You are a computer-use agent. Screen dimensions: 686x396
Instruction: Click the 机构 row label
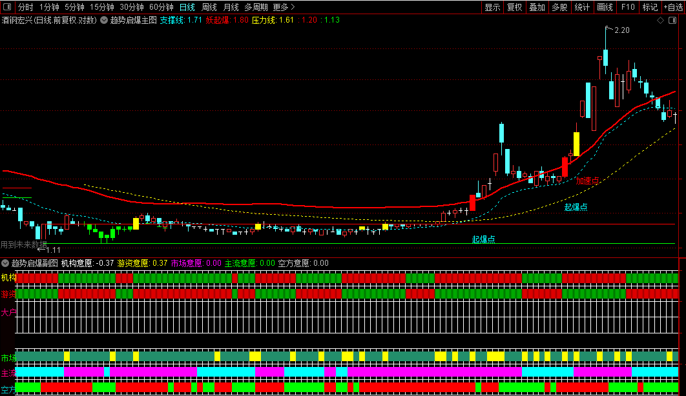tap(9, 278)
